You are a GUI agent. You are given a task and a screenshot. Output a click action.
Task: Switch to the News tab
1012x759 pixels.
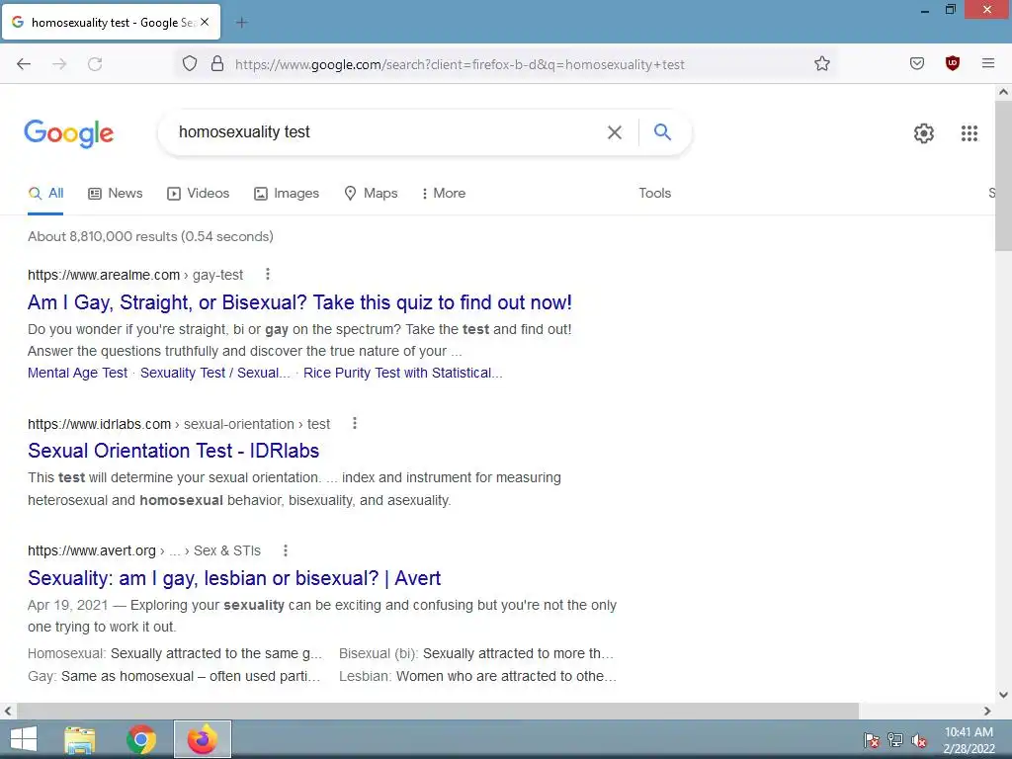(x=116, y=193)
